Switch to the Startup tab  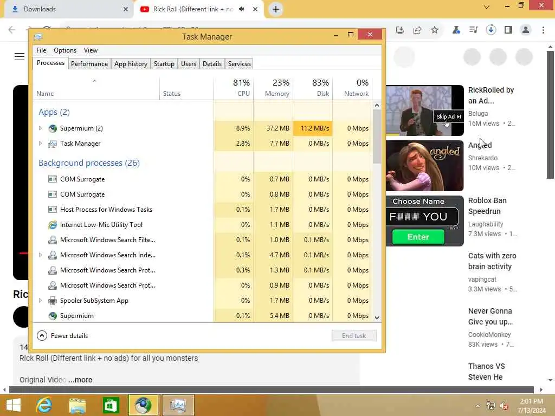click(164, 64)
